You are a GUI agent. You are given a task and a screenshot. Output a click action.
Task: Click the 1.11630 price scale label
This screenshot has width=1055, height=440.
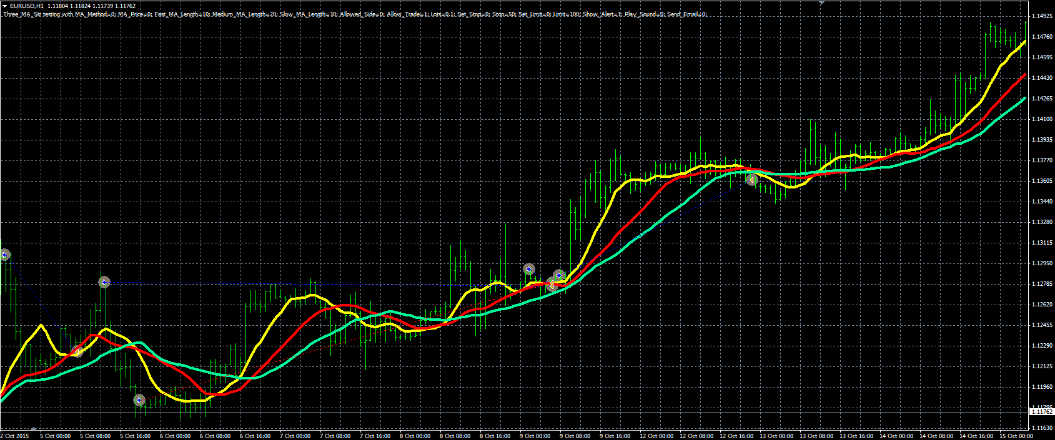(x=1043, y=428)
